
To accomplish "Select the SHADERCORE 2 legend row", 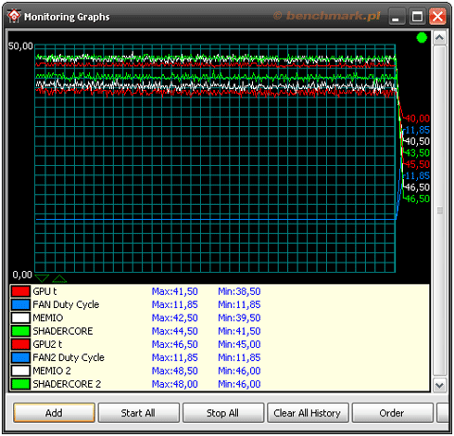I will click(220, 384).
